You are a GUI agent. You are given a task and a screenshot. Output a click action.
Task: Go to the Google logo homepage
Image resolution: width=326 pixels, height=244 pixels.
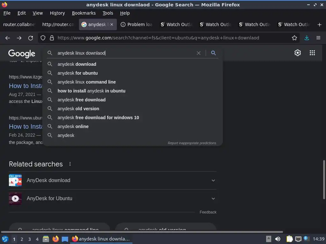point(22,53)
